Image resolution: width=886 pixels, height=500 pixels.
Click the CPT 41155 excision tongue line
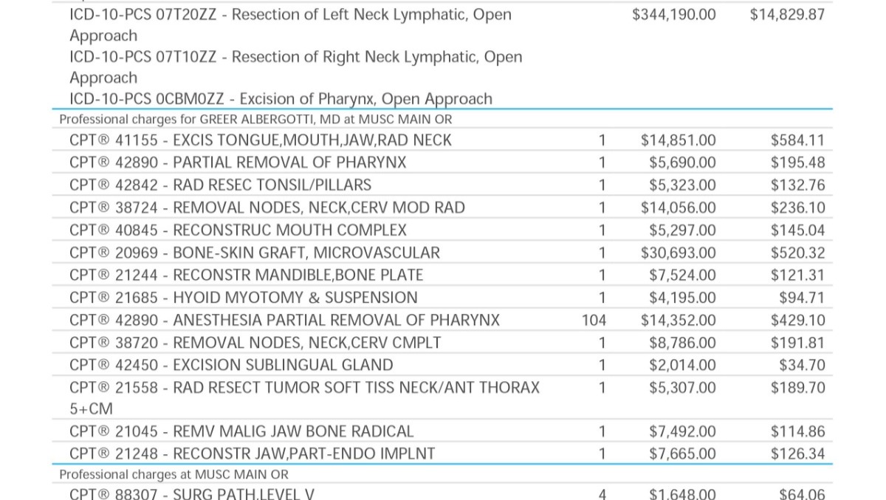click(260, 140)
